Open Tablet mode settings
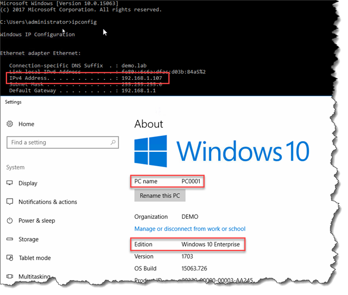This screenshot has width=348, height=295. [x=35, y=258]
